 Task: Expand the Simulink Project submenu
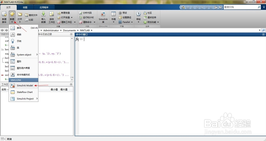coord(24,99)
